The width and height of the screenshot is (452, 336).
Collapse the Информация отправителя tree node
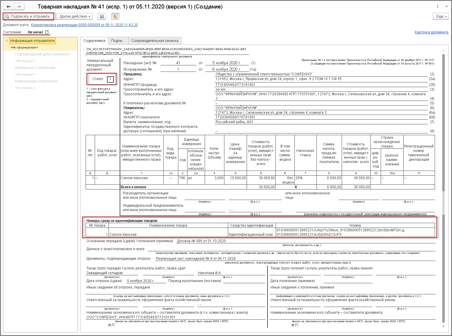point(6,41)
